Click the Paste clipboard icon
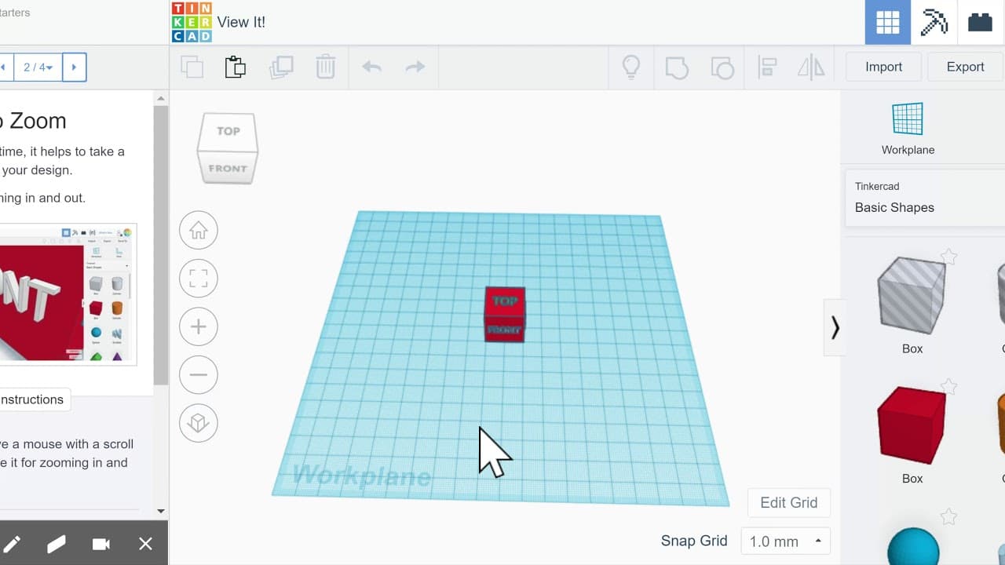The image size is (1005, 565). 236,67
